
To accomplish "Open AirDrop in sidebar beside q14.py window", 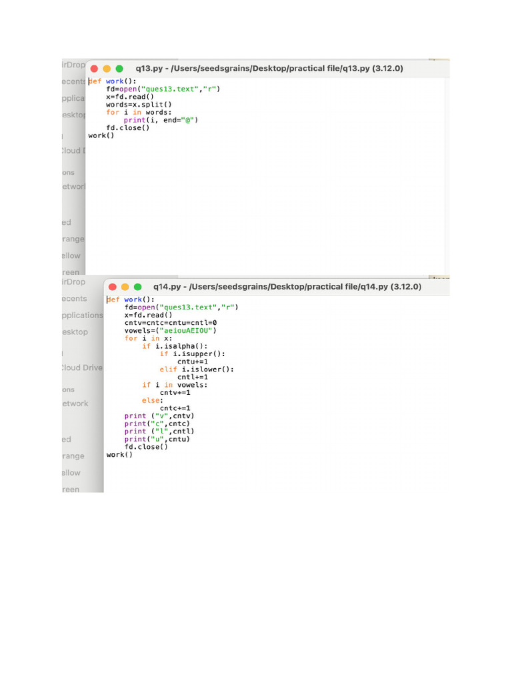I will point(73,282).
